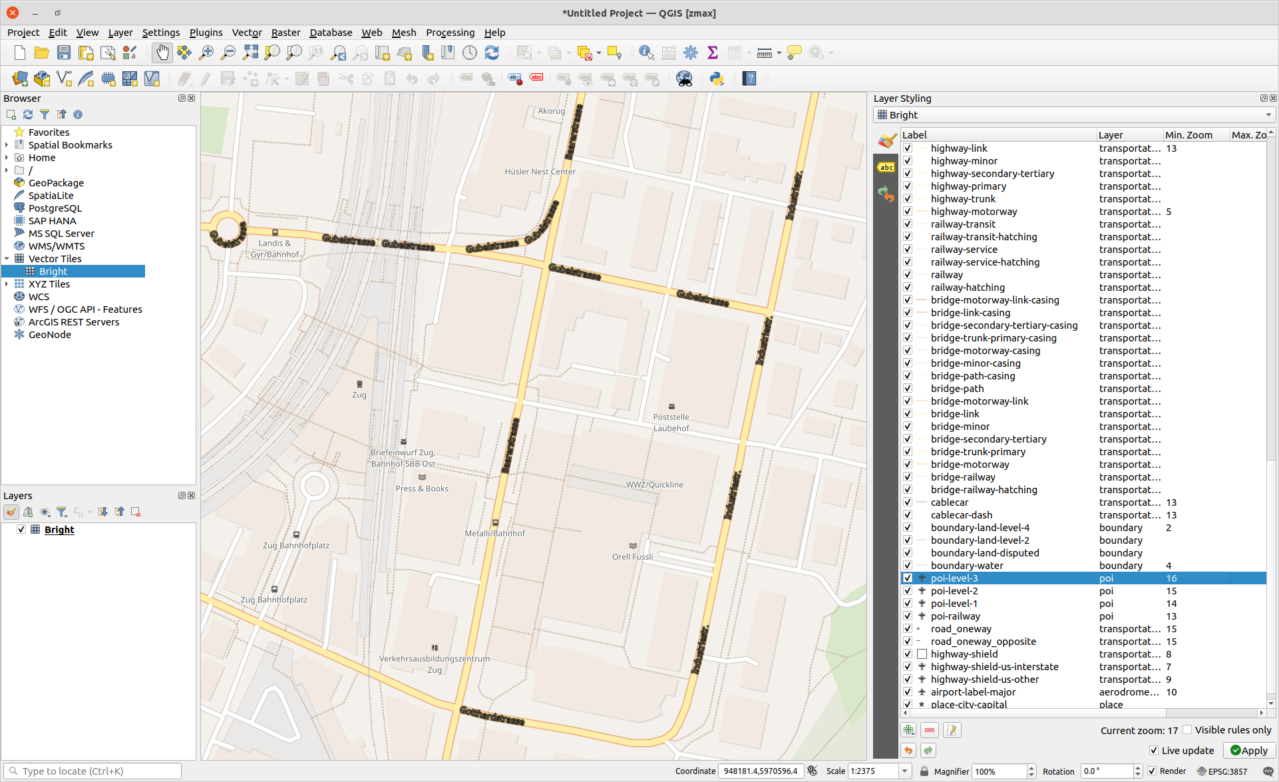Viewport: 1279px width, 782px height.
Task: Click the Apply button in Layer Styling
Action: coord(1249,751)
